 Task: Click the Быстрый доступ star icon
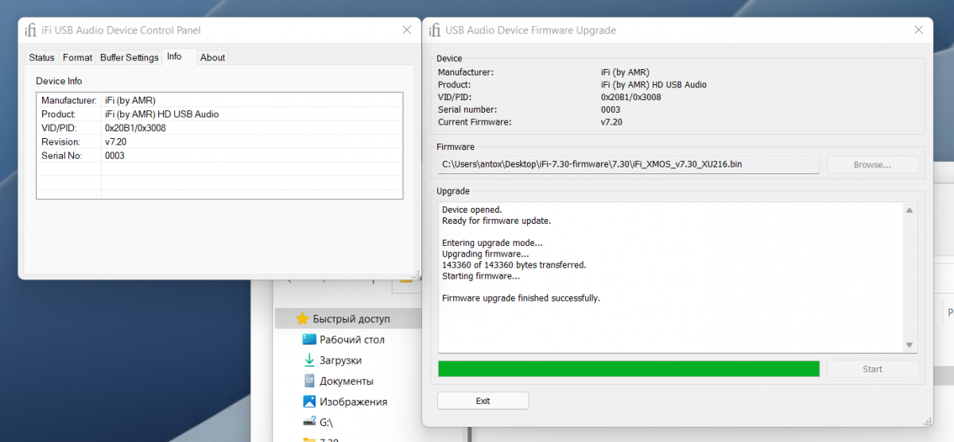pos(302,319)
